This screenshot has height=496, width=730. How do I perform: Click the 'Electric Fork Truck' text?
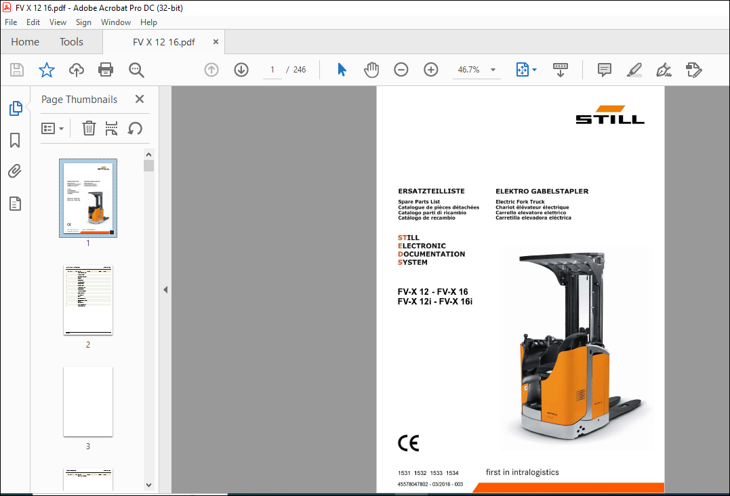520,202
